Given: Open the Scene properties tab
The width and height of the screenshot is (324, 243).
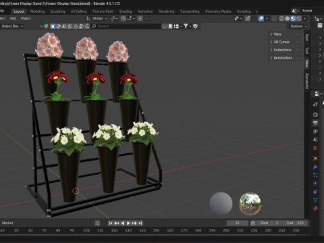Looking at the screenshot, I should pos(315,140).
